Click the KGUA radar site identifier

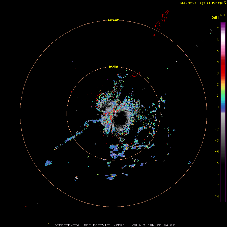click(x=136, y=225)
